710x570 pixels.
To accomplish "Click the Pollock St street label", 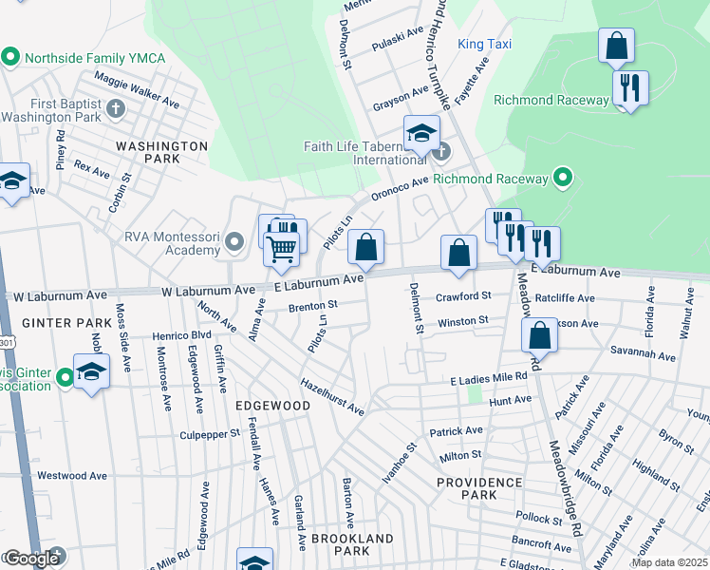I will (539, 519).
